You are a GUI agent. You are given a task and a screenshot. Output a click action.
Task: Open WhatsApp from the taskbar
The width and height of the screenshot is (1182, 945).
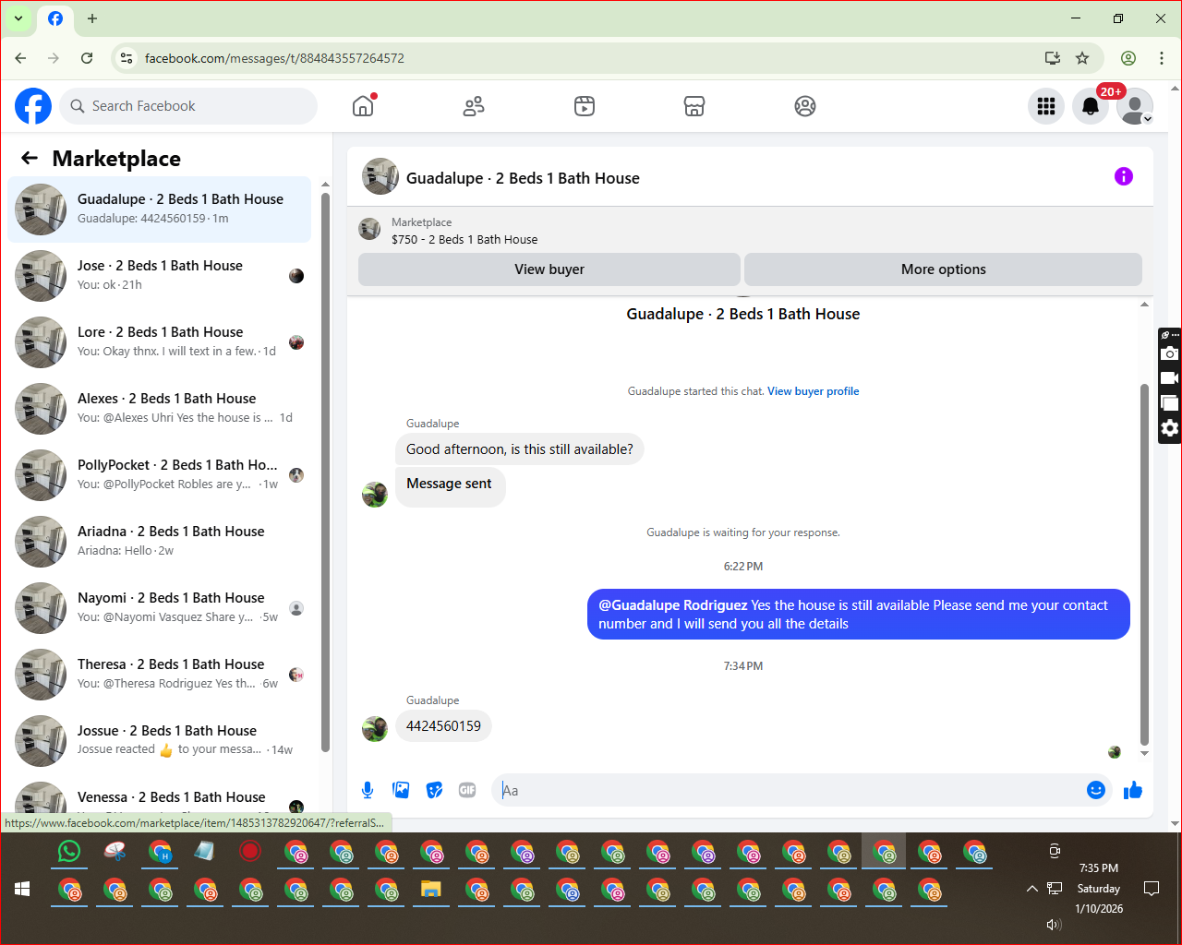pos(69,851)
